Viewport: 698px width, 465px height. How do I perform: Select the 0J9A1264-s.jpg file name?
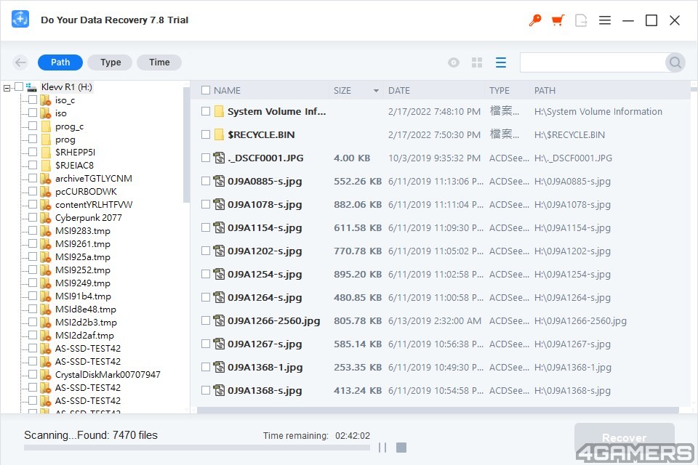265,297
